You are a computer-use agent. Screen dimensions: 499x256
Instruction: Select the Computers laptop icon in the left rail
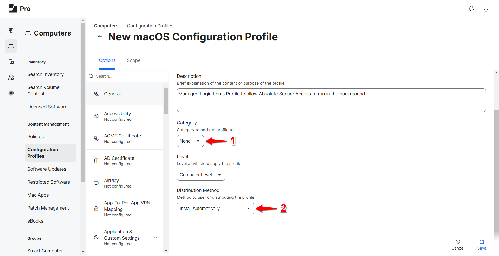pyautogui.click(x=11, y=46)
